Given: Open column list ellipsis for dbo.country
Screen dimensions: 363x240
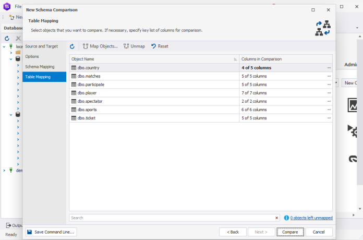Looking at the screenshot, I should pyautogui.click(x=329, y=68).
